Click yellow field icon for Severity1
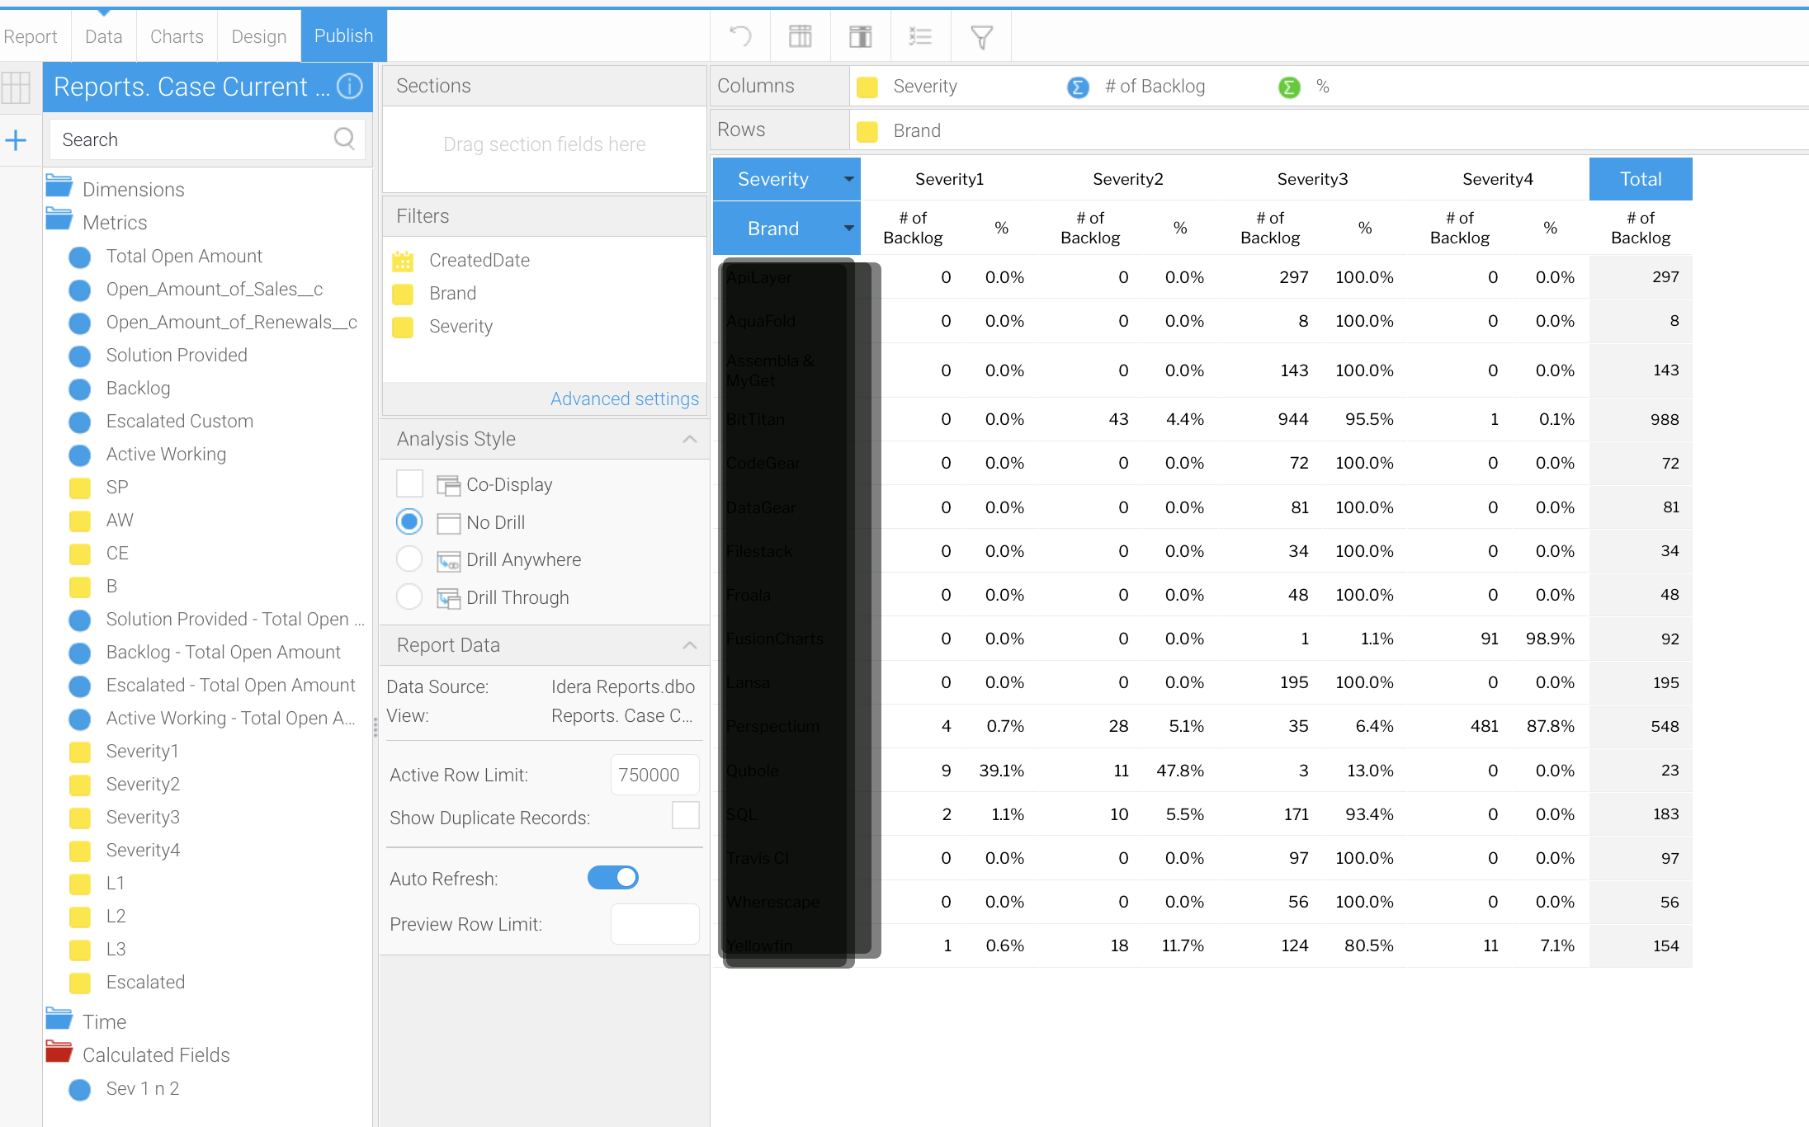 point(80,752)
